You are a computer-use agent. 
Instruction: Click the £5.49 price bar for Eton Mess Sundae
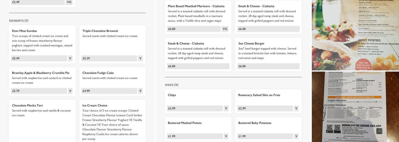tap(39, 58)
